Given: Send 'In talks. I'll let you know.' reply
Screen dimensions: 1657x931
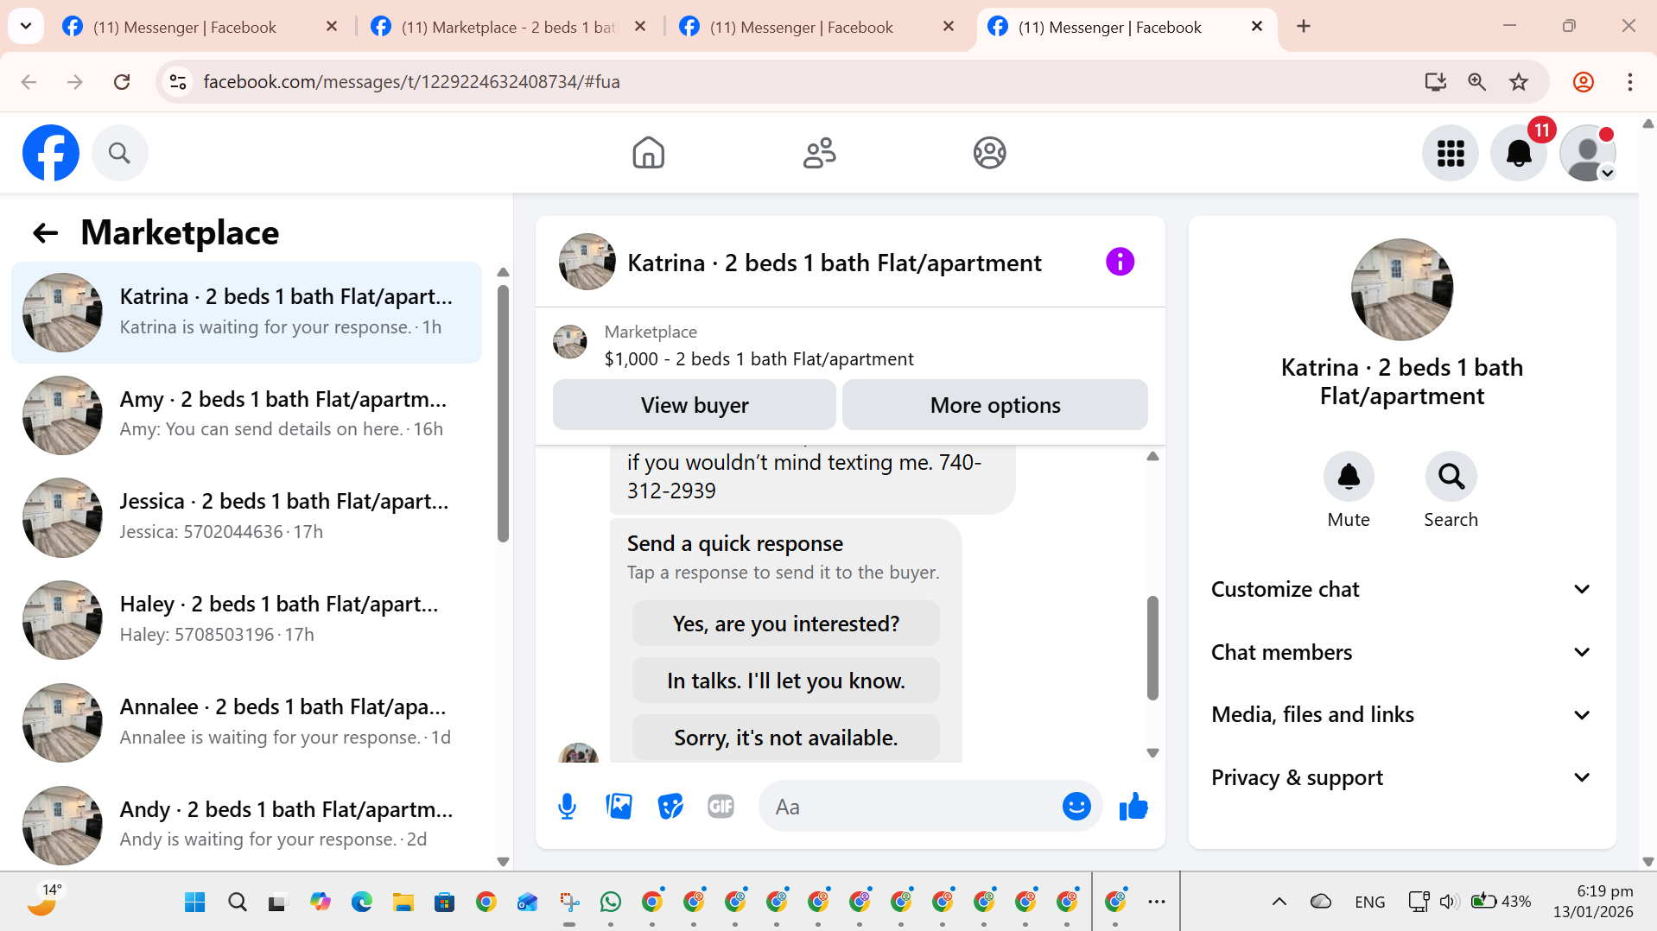Looking at the screenshot, I should tap(785, 681).
